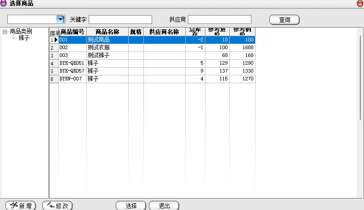Click the 修改 (Edit) button icon
364x210 pixels.
50,205
